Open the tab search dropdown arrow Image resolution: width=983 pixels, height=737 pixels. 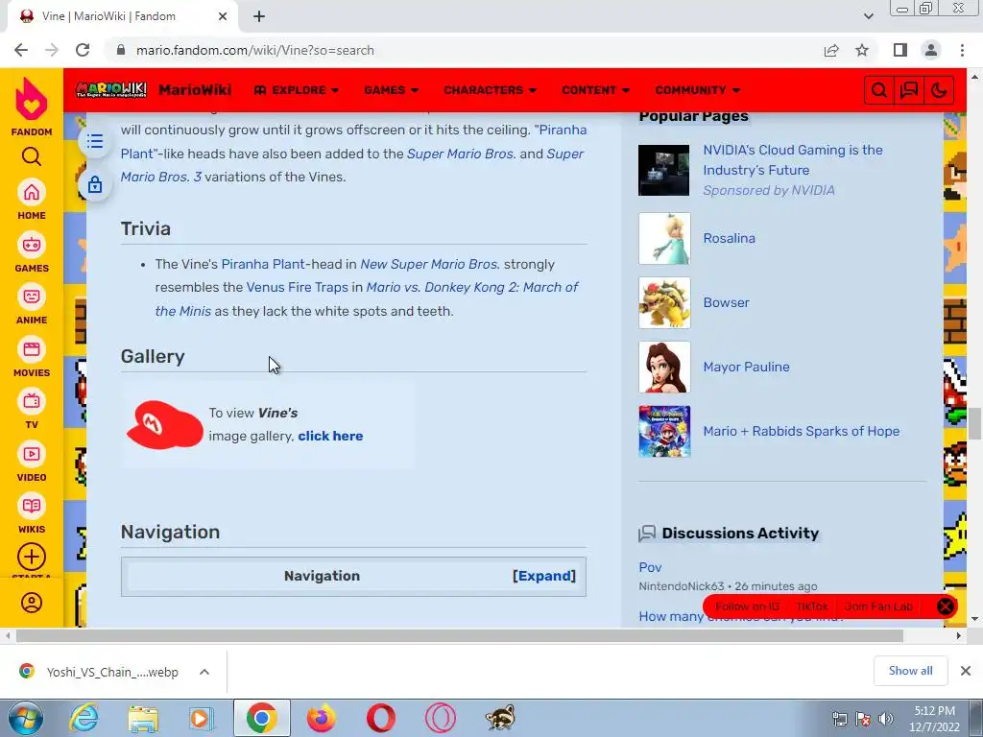click(x=868, y=16)
